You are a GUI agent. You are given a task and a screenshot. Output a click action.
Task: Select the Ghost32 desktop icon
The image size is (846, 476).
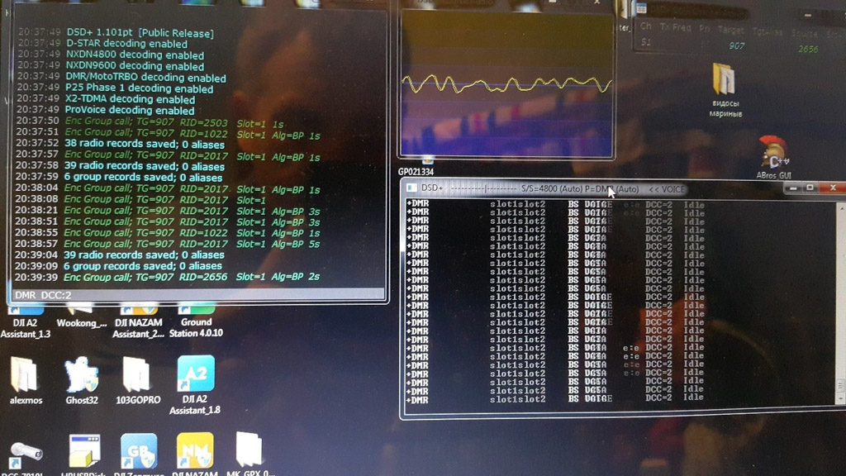pos(82,380)
